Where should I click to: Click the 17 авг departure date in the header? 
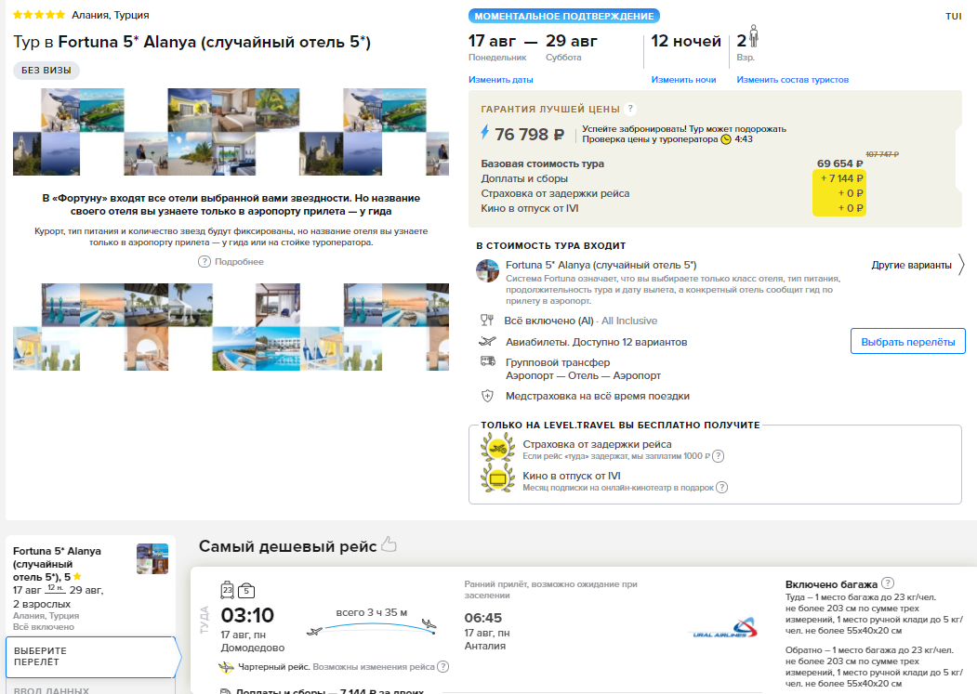[493, 41]
